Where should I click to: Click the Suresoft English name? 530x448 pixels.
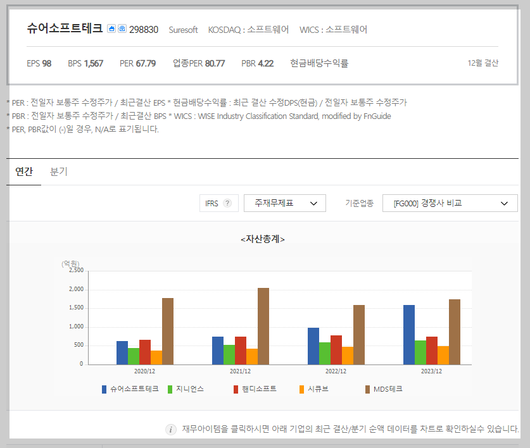(183, 30)
